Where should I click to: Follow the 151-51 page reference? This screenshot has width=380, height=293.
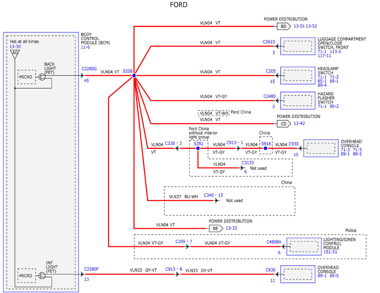pos(330,252)
